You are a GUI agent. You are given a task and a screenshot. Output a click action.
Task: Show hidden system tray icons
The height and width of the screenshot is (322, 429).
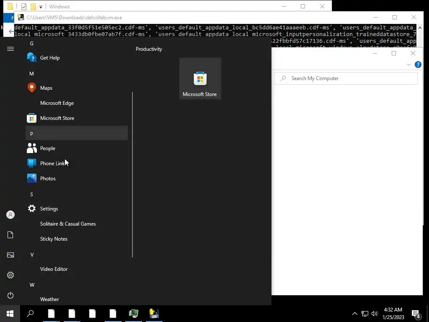tap(354, 314)
